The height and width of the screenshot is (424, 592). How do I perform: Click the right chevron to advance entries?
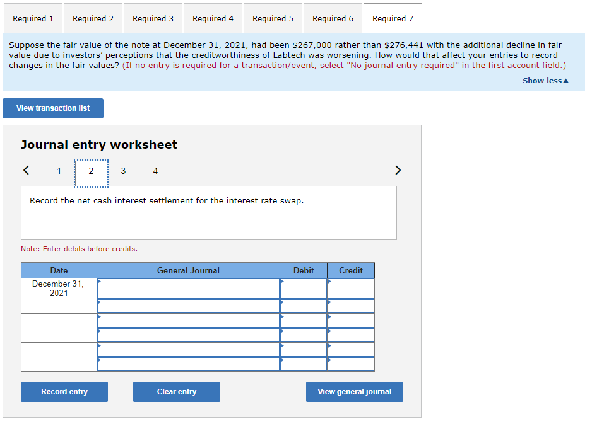398,170
